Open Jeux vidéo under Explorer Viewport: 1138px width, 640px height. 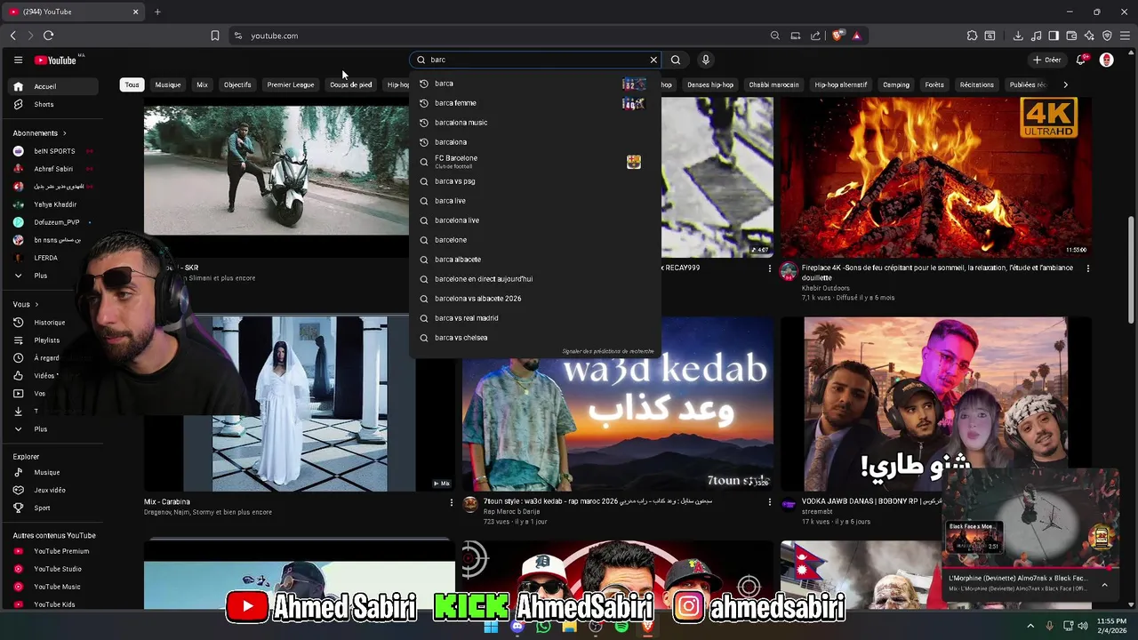[x=52, y=491]
